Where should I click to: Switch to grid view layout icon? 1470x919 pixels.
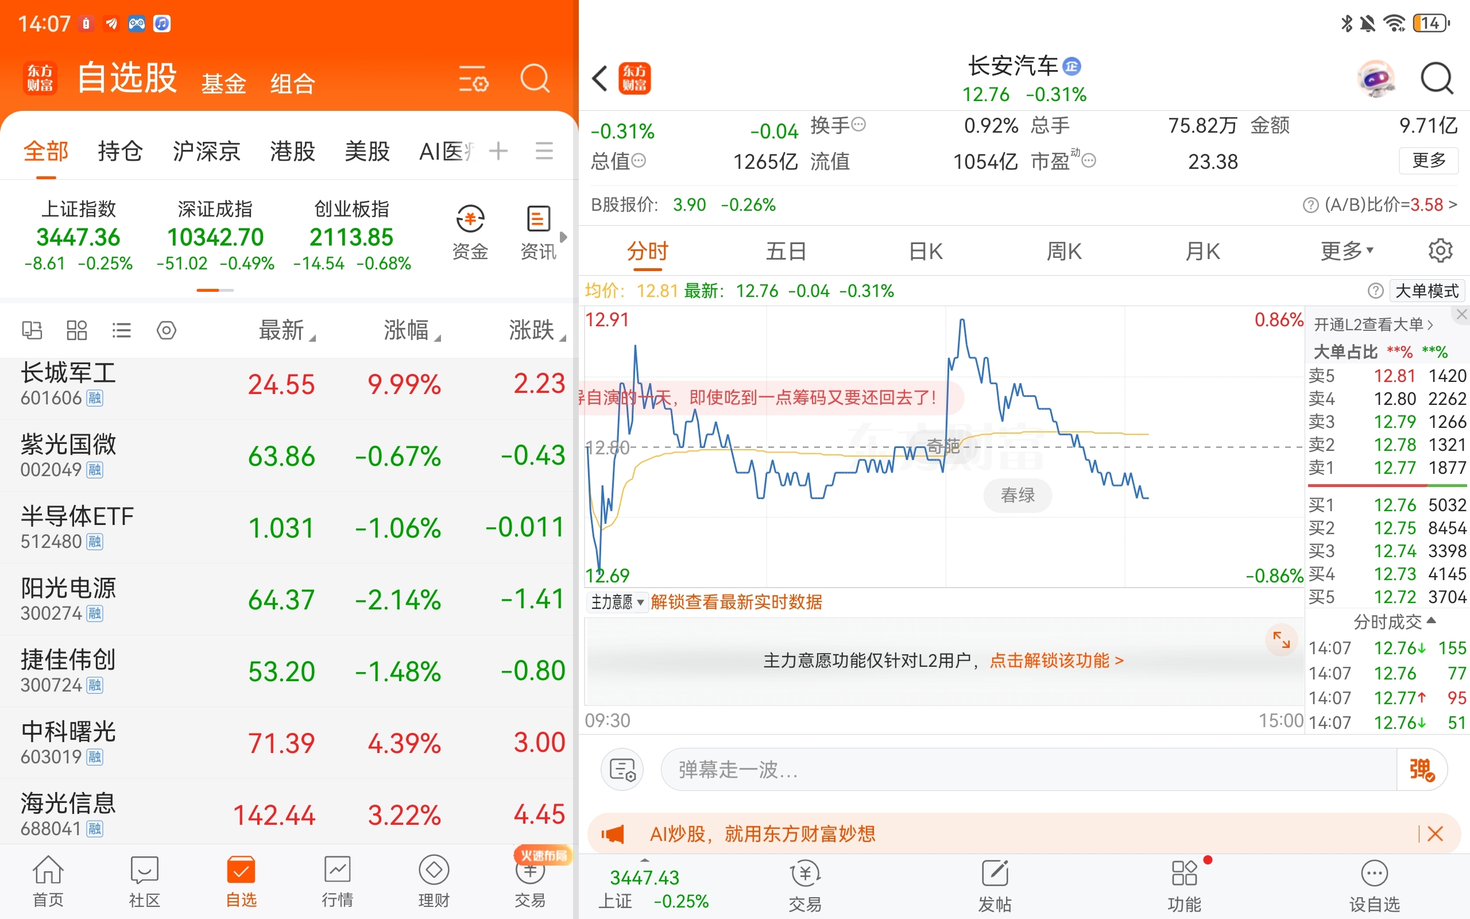pos(76,330)
